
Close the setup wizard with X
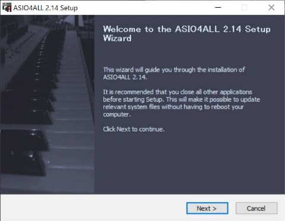(271, 8)
